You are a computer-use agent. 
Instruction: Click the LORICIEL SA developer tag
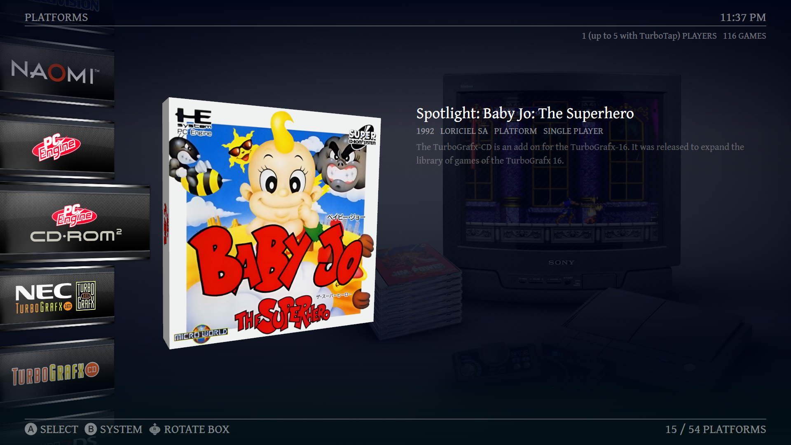[464, 131]
